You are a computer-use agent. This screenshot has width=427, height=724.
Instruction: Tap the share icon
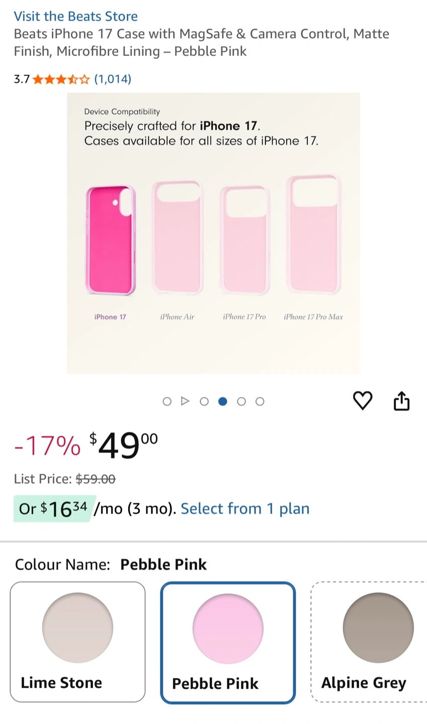[401, 401]
